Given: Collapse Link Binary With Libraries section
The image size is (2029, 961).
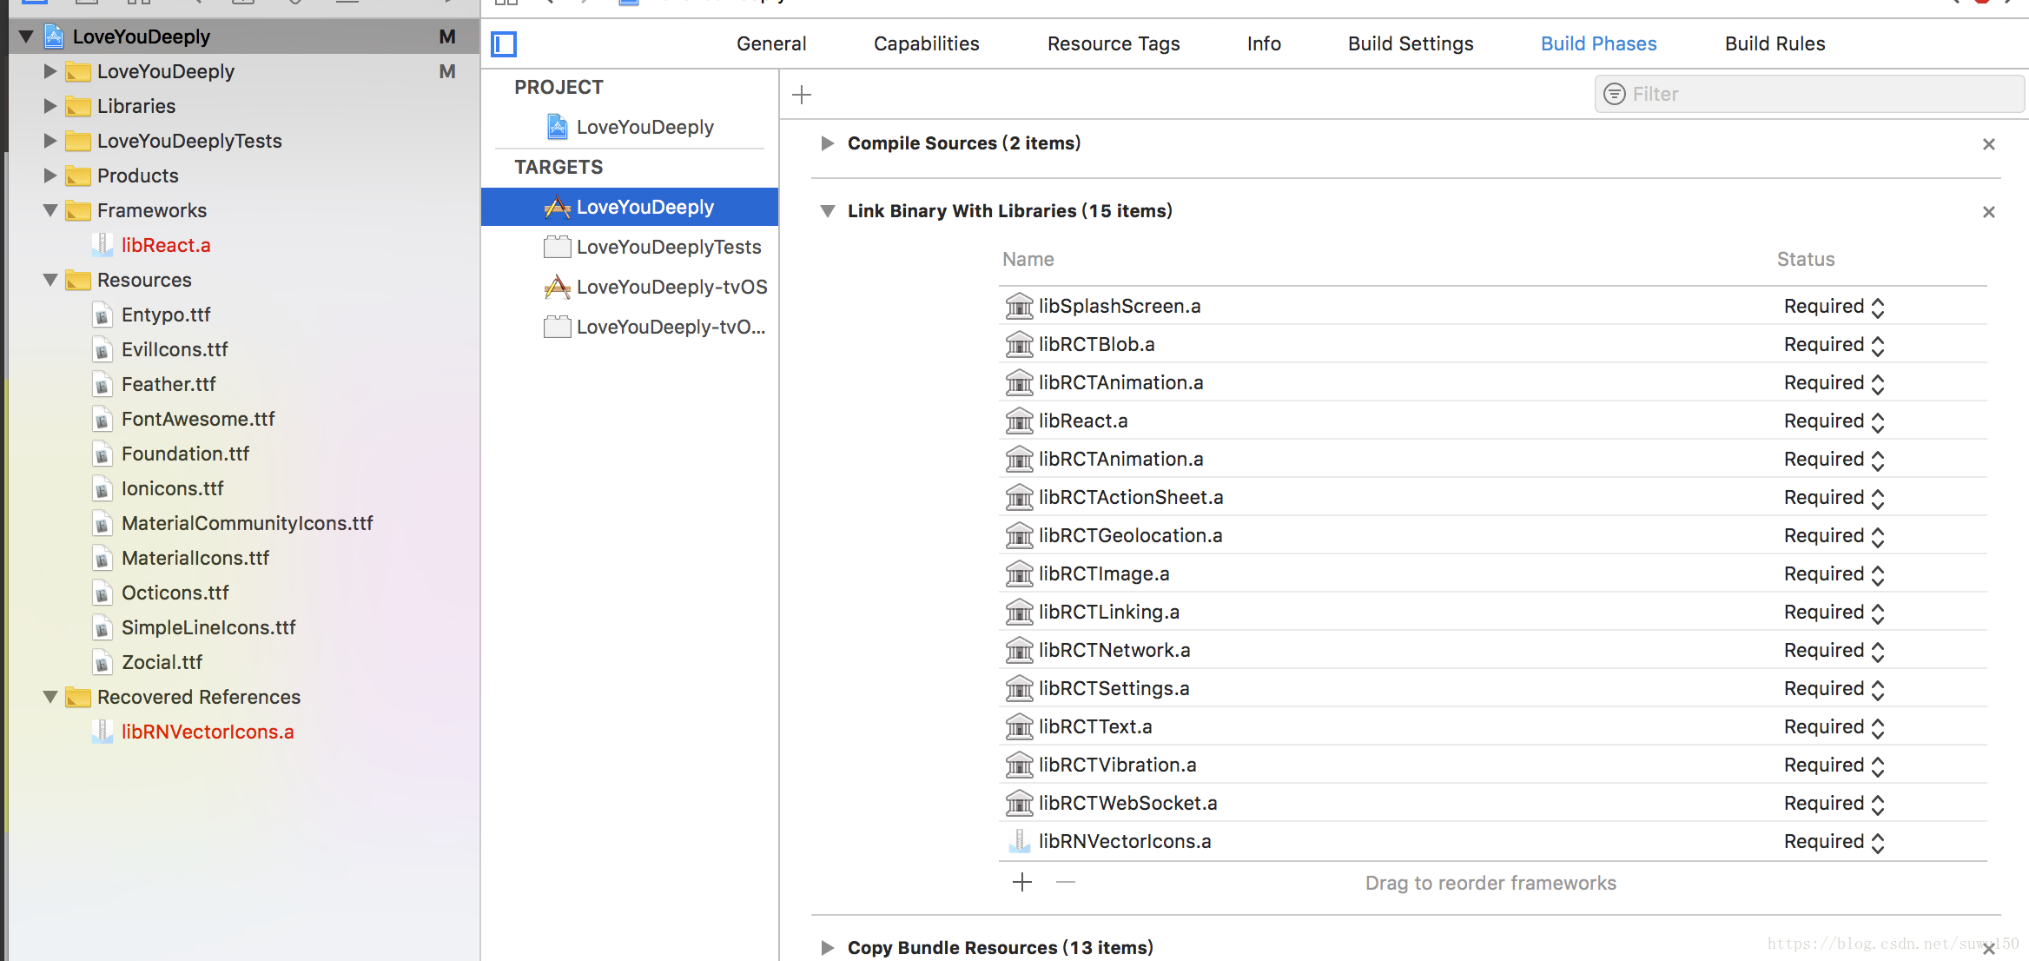Looking at the screenshot, I should (x=827, y=209).
